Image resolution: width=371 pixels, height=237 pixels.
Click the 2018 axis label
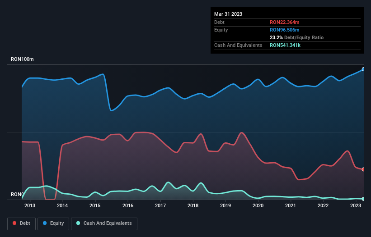point(193,205)
